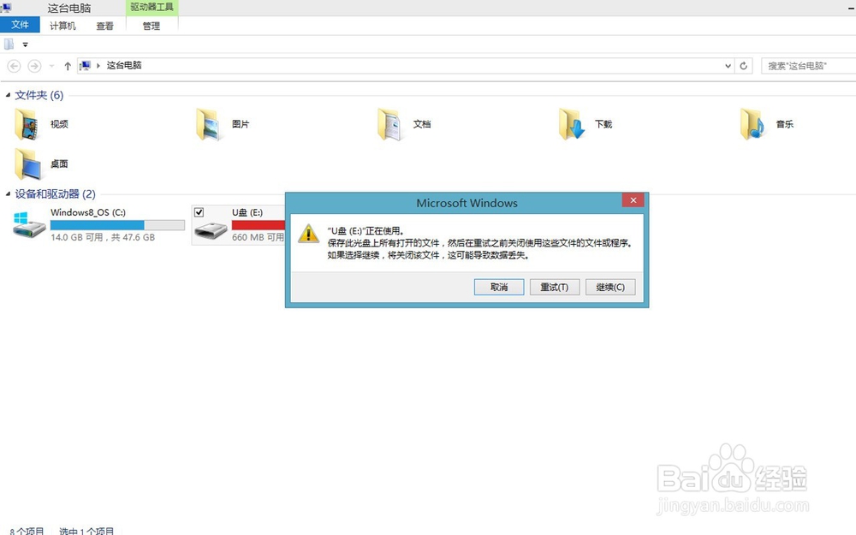
Task: Click the search 这台电脑 input field
Action: click(x=809, y=66)
